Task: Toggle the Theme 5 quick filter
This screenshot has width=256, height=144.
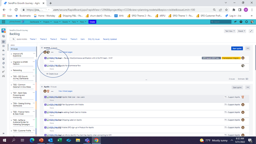Action: coord(74,39)
